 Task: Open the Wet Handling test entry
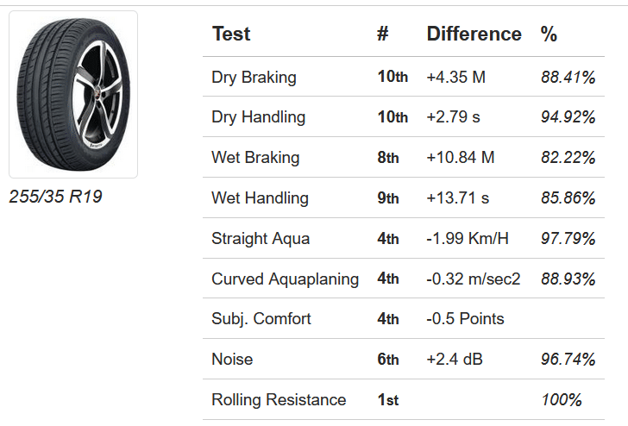260,198
